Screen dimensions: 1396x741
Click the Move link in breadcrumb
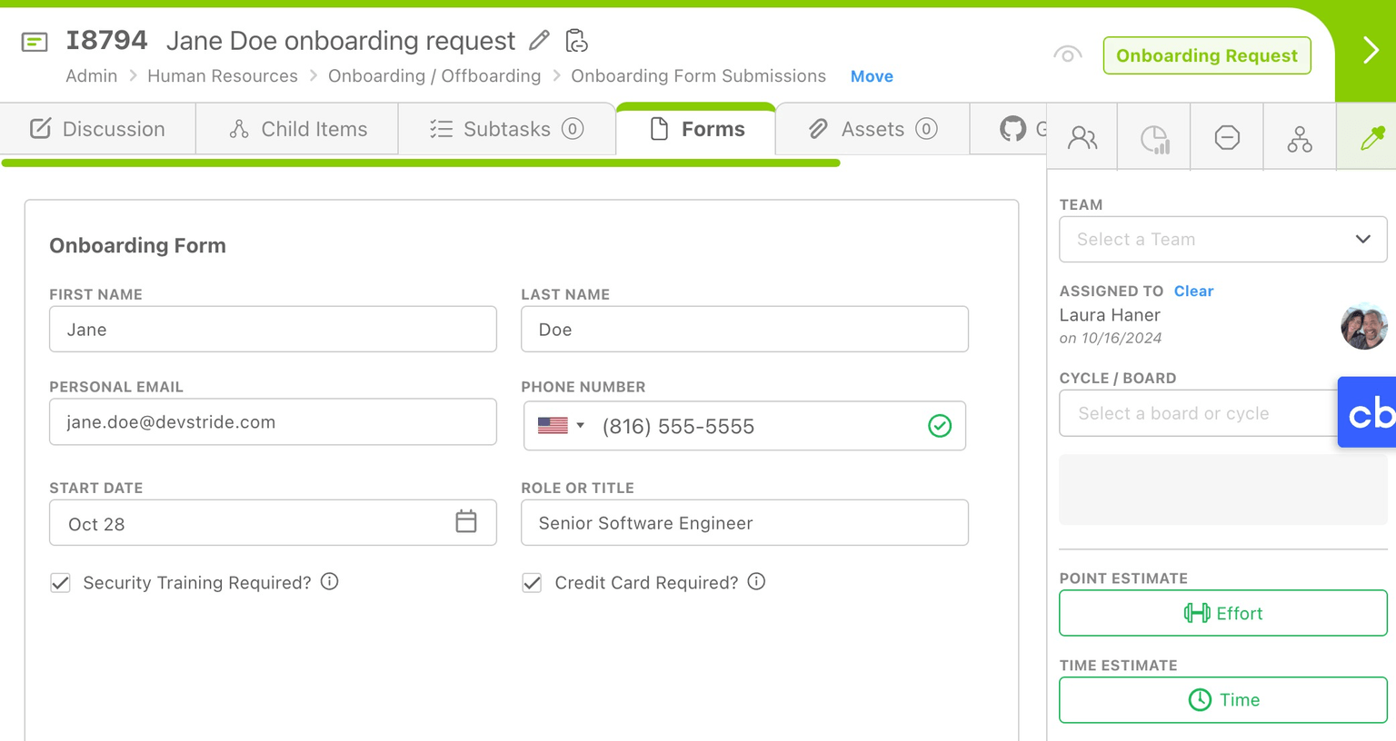871,76
